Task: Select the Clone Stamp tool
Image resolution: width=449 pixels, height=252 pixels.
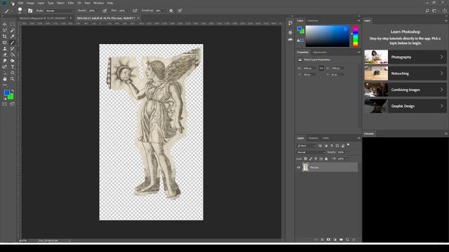Action: click(x=5, y=48)
